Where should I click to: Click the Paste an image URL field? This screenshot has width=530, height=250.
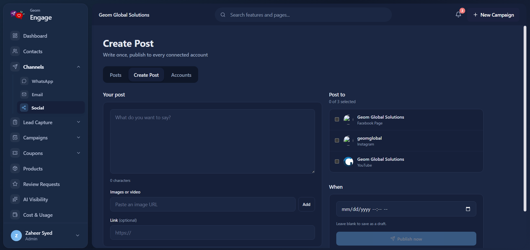[203, 204]
